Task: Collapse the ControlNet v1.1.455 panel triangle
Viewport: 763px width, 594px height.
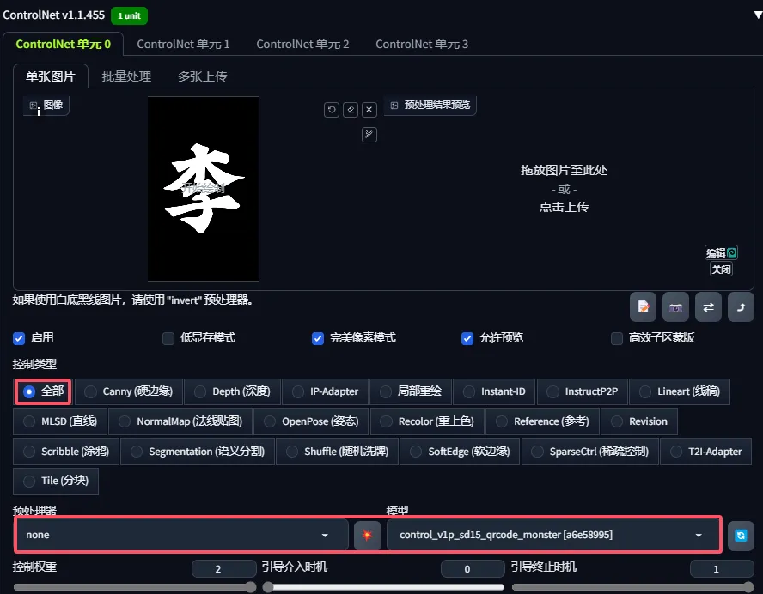Action: pyautogui.click(x=756, y=15)
